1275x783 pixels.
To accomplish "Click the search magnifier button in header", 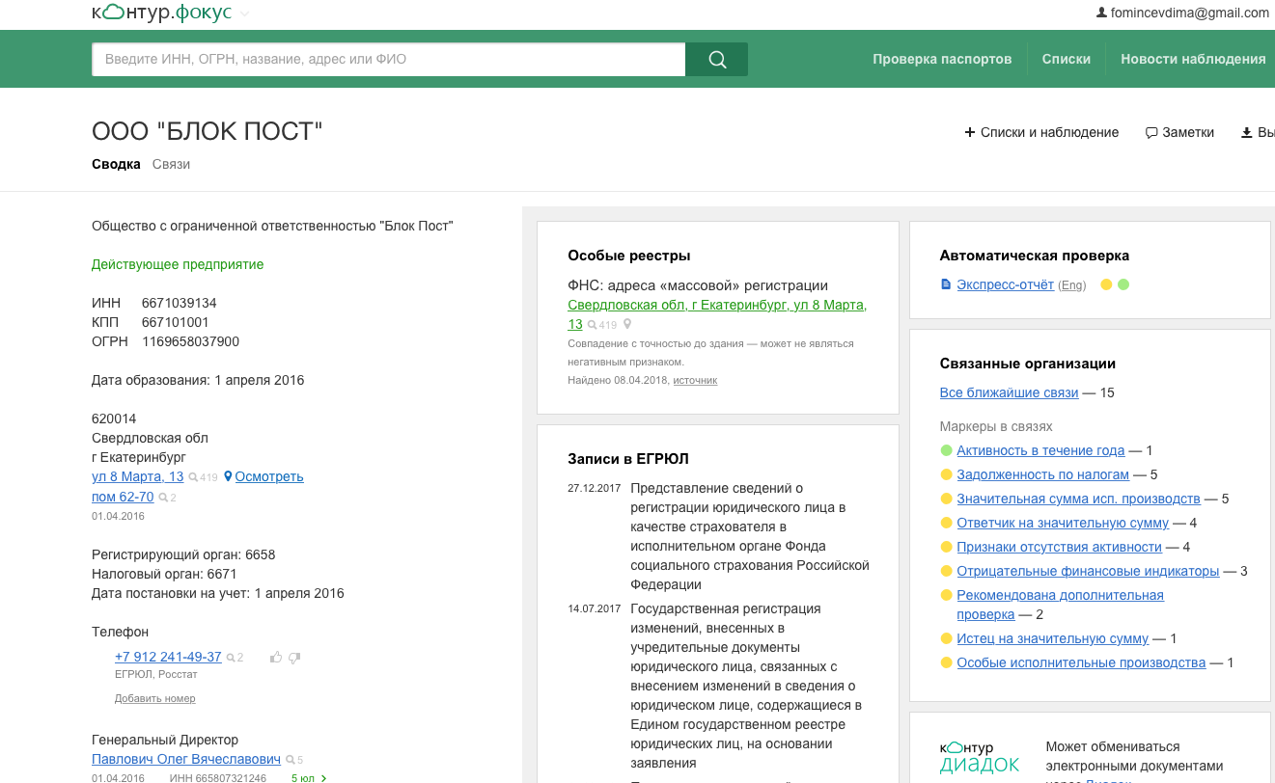I will point(716,59).
